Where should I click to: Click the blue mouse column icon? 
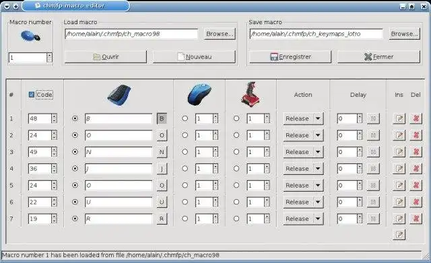click(x=199, y=95)
